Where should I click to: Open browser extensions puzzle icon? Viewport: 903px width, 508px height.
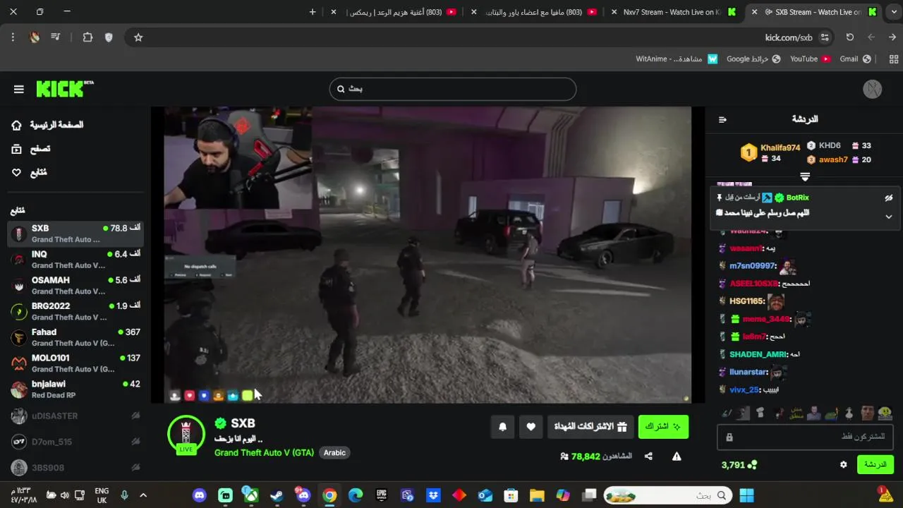87,37
